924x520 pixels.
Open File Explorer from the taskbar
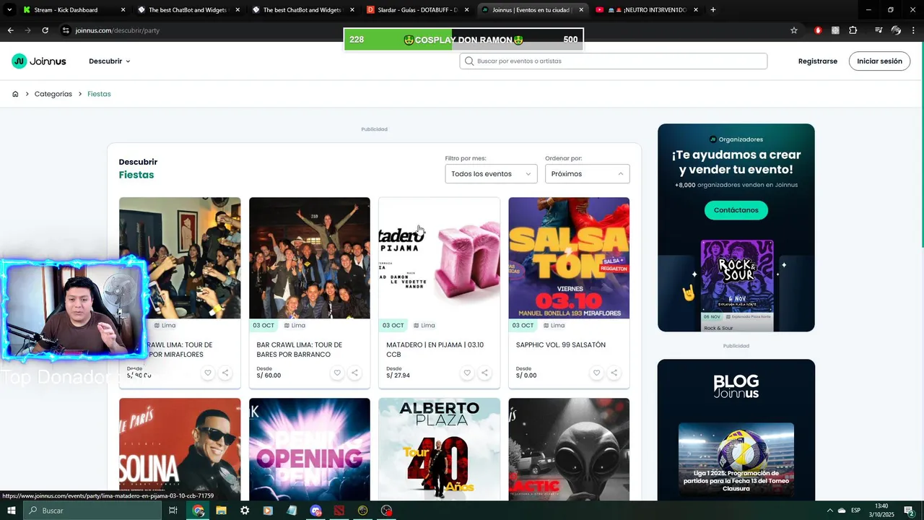coord(221,511)
